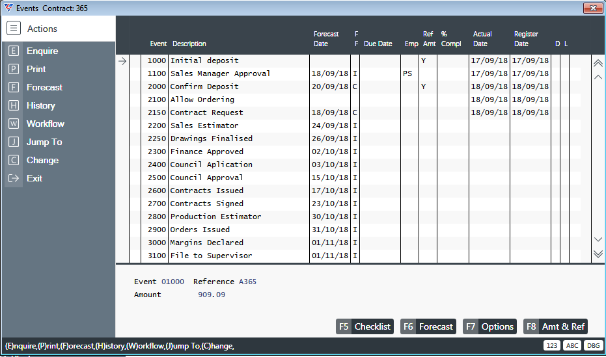This screenshot has height=357, width=606.
Task: Click the F6 Forecast button
Action: click(x=428, y=326)
